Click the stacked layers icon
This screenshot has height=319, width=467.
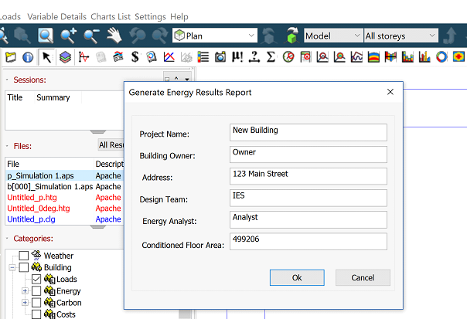[65, 56]
